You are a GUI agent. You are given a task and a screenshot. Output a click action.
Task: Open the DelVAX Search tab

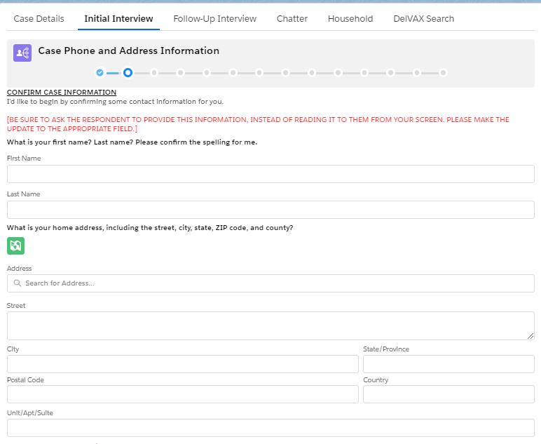pyautogui.click(x=424, y=19)
